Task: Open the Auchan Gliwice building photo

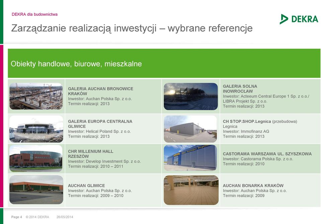Action: pyautogui.click(x=36, y=190)
